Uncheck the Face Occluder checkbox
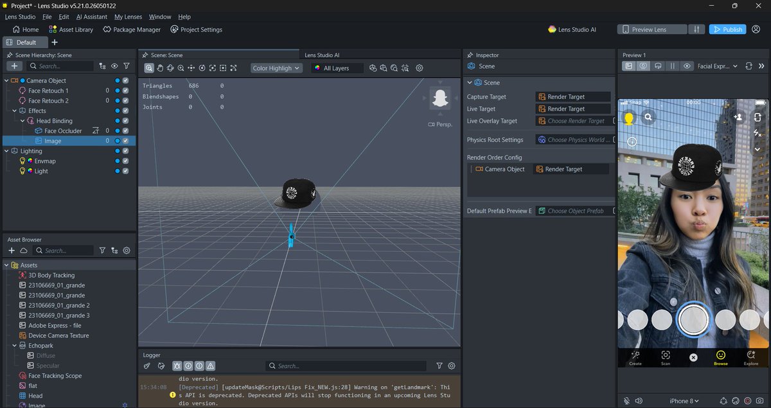The image size is (771, 408). point(126,131)
